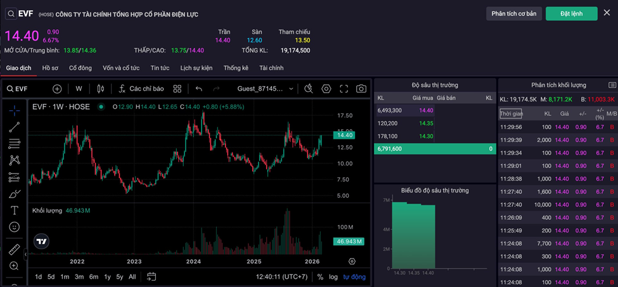Open the Guest_87145 layout dropdown
The width and height of the screenshot is (618, 287).
point(266,89)
